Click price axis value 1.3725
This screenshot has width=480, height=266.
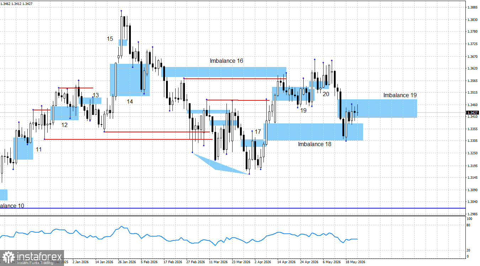click(x=472, y=44)
